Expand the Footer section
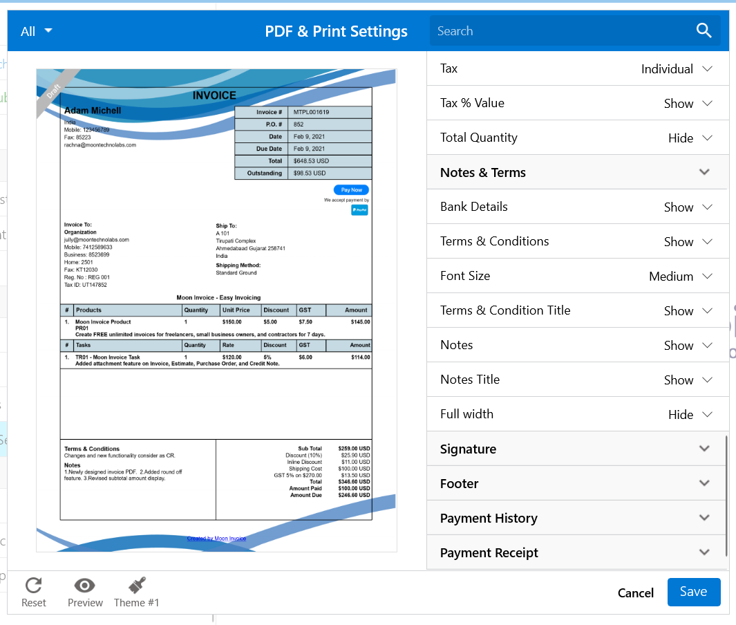The height and width of the screenshot is (625, 736). tap(577, 483)
